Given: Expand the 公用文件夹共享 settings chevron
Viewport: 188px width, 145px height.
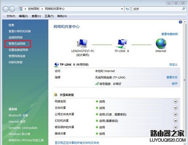Looking at the screenshot, I should point(176,114).
